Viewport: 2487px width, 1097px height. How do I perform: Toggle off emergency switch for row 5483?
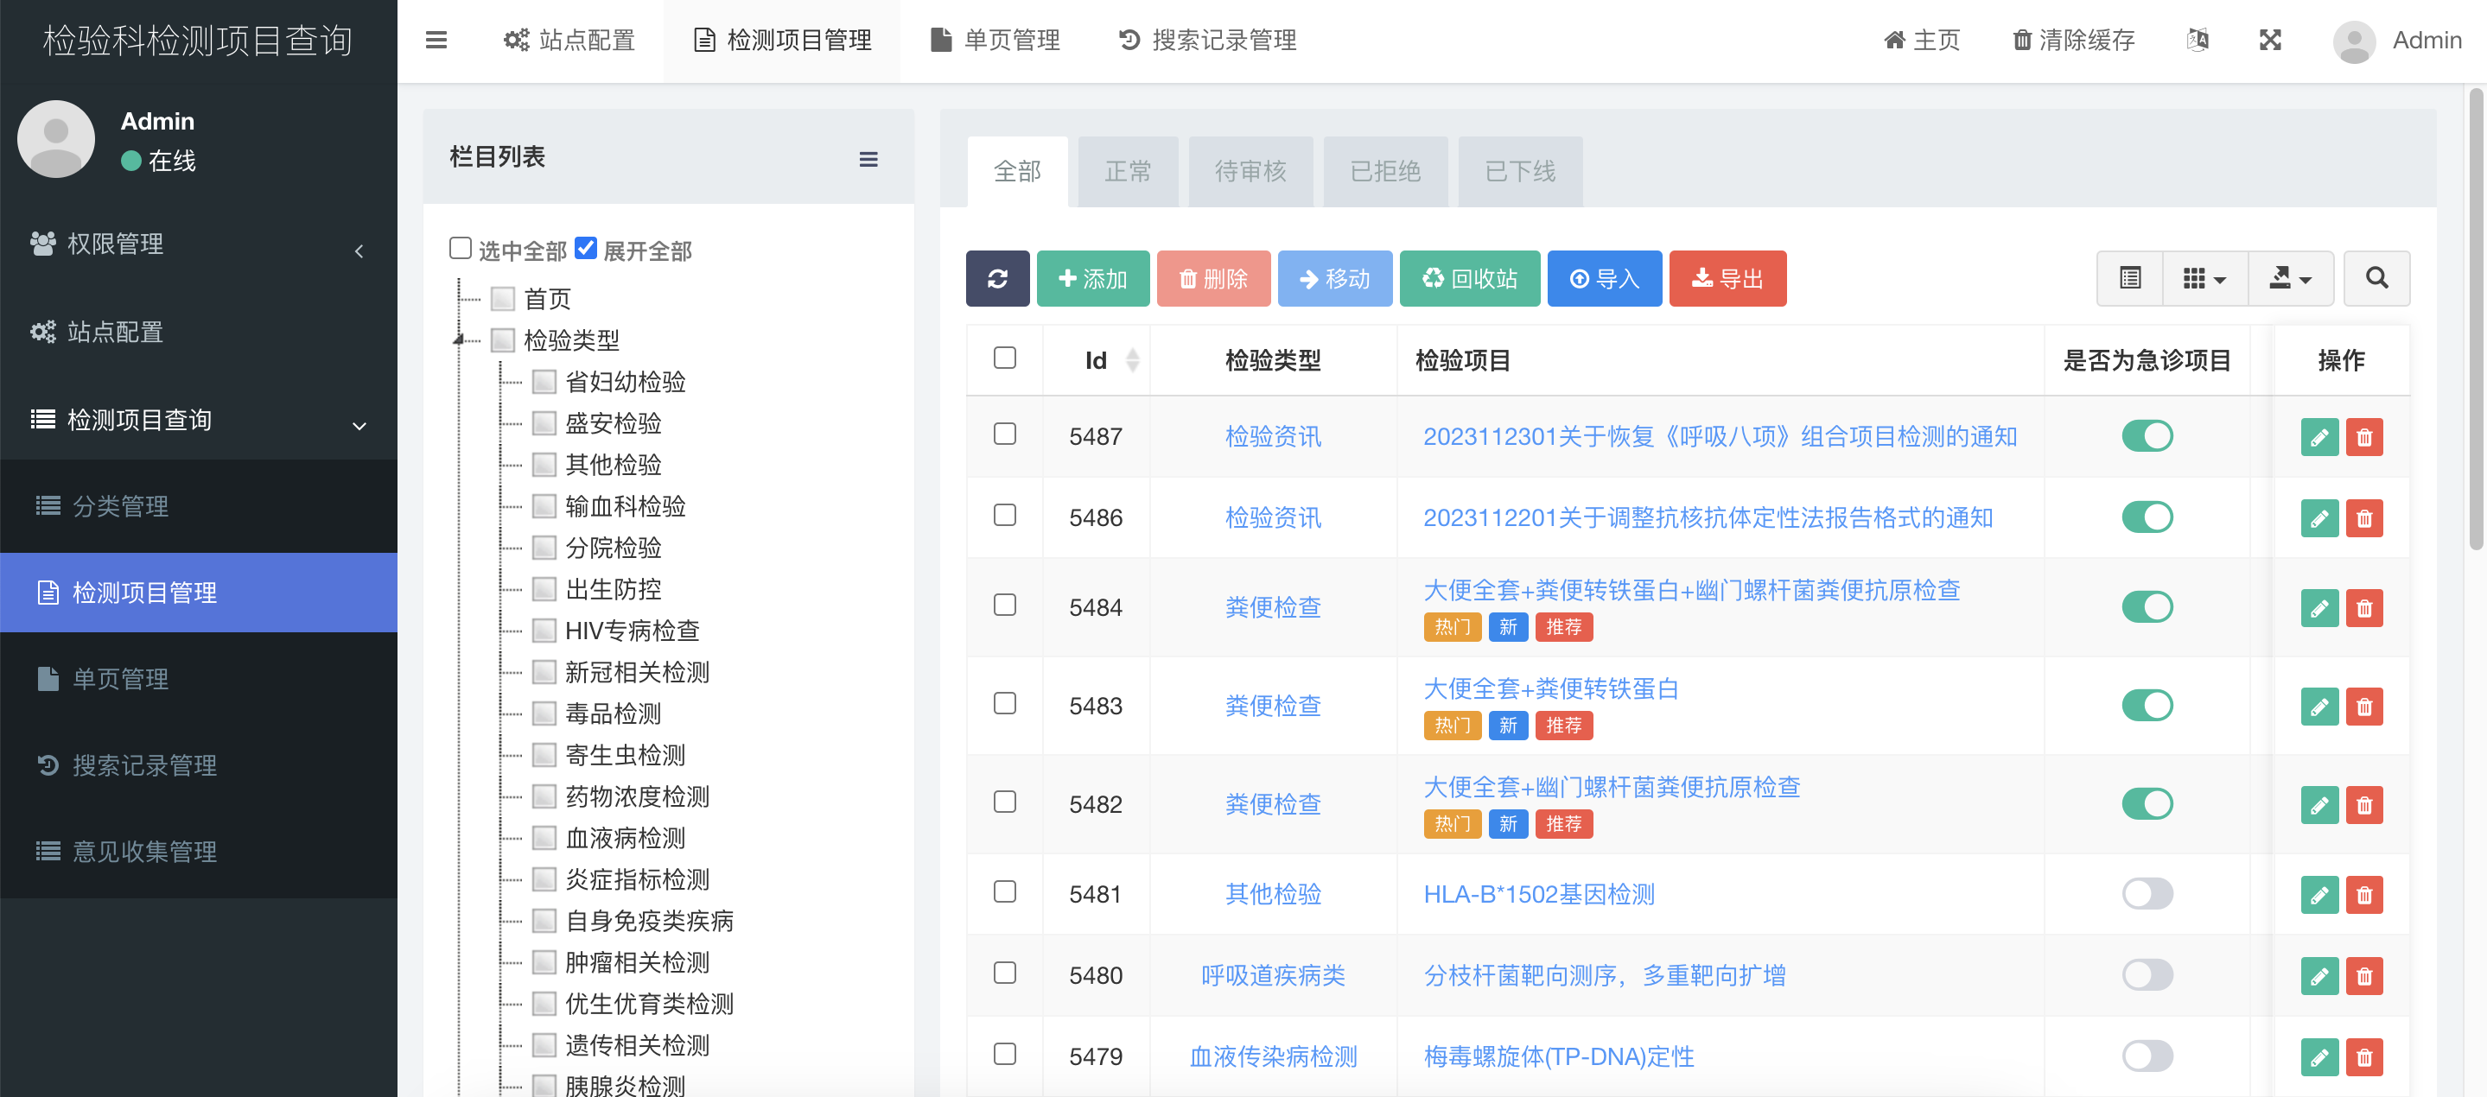tap(2147, 706)
